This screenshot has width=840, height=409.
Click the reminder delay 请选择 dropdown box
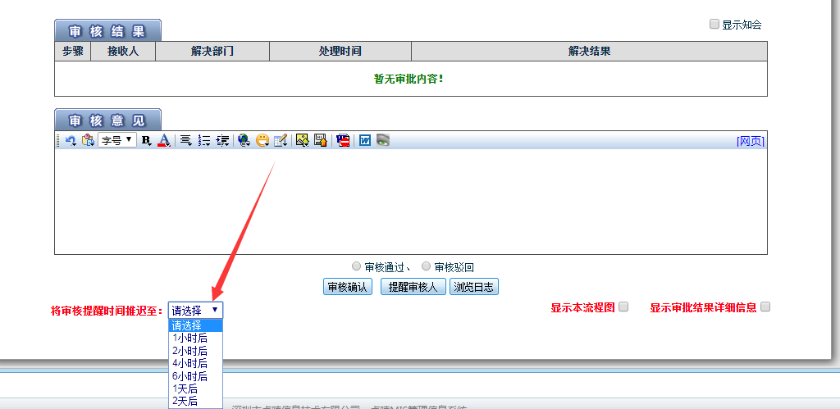[195, 310]
